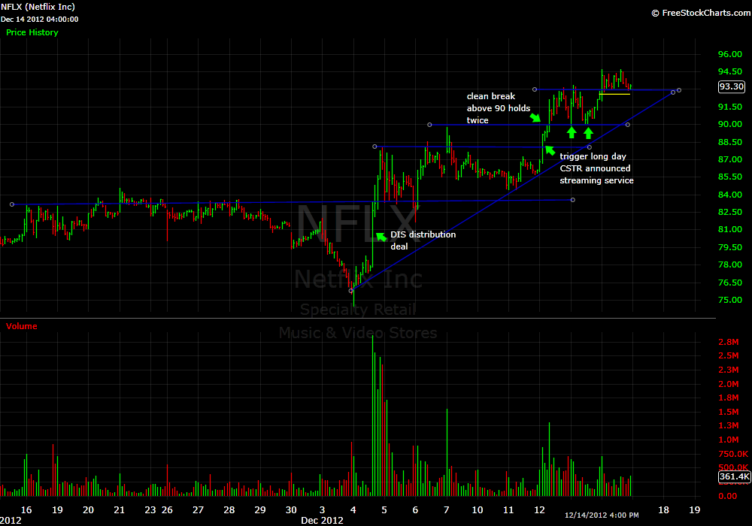The height and width of the screenshot is (526, 752).
Task: Click the red Volume pane label
Action: click(x=22, y=326)
